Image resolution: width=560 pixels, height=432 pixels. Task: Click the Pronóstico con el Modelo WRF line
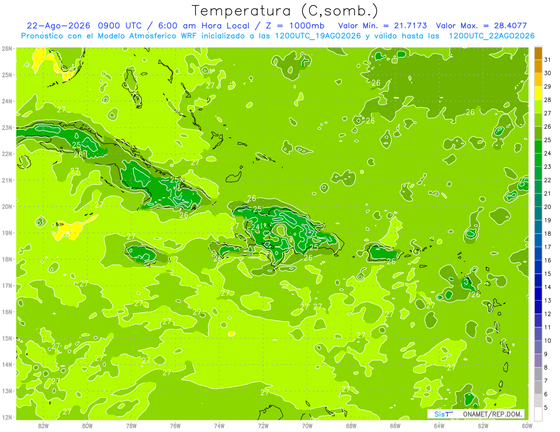coord(278,35)
